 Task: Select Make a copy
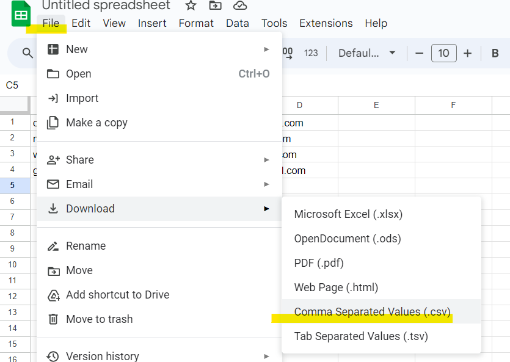(159, 123)
